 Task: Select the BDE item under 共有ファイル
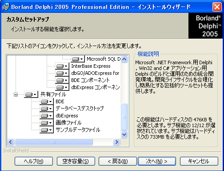60,101
